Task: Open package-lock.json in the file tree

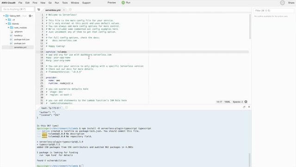Action: click(22, 39)
